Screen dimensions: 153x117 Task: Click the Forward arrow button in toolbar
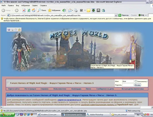click(x=16, y=10)
